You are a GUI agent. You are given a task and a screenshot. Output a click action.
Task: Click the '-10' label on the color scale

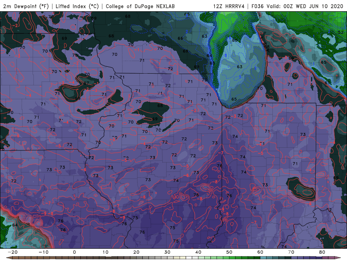tap(43, 252)
